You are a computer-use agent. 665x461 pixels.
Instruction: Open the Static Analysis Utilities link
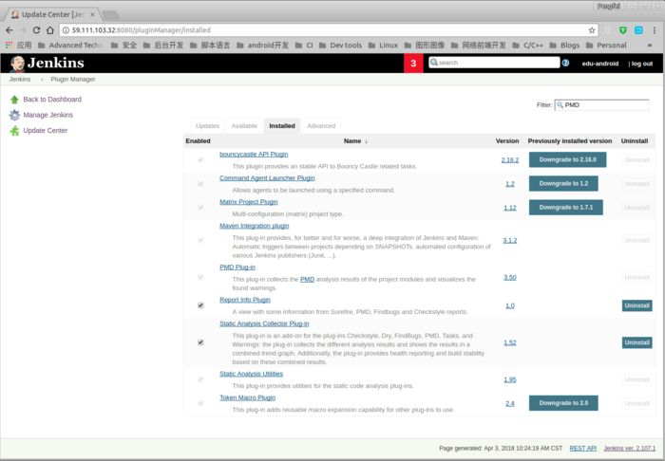(251, 374)
